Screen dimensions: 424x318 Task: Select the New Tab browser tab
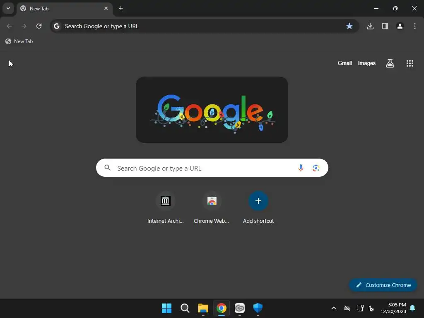65,9
